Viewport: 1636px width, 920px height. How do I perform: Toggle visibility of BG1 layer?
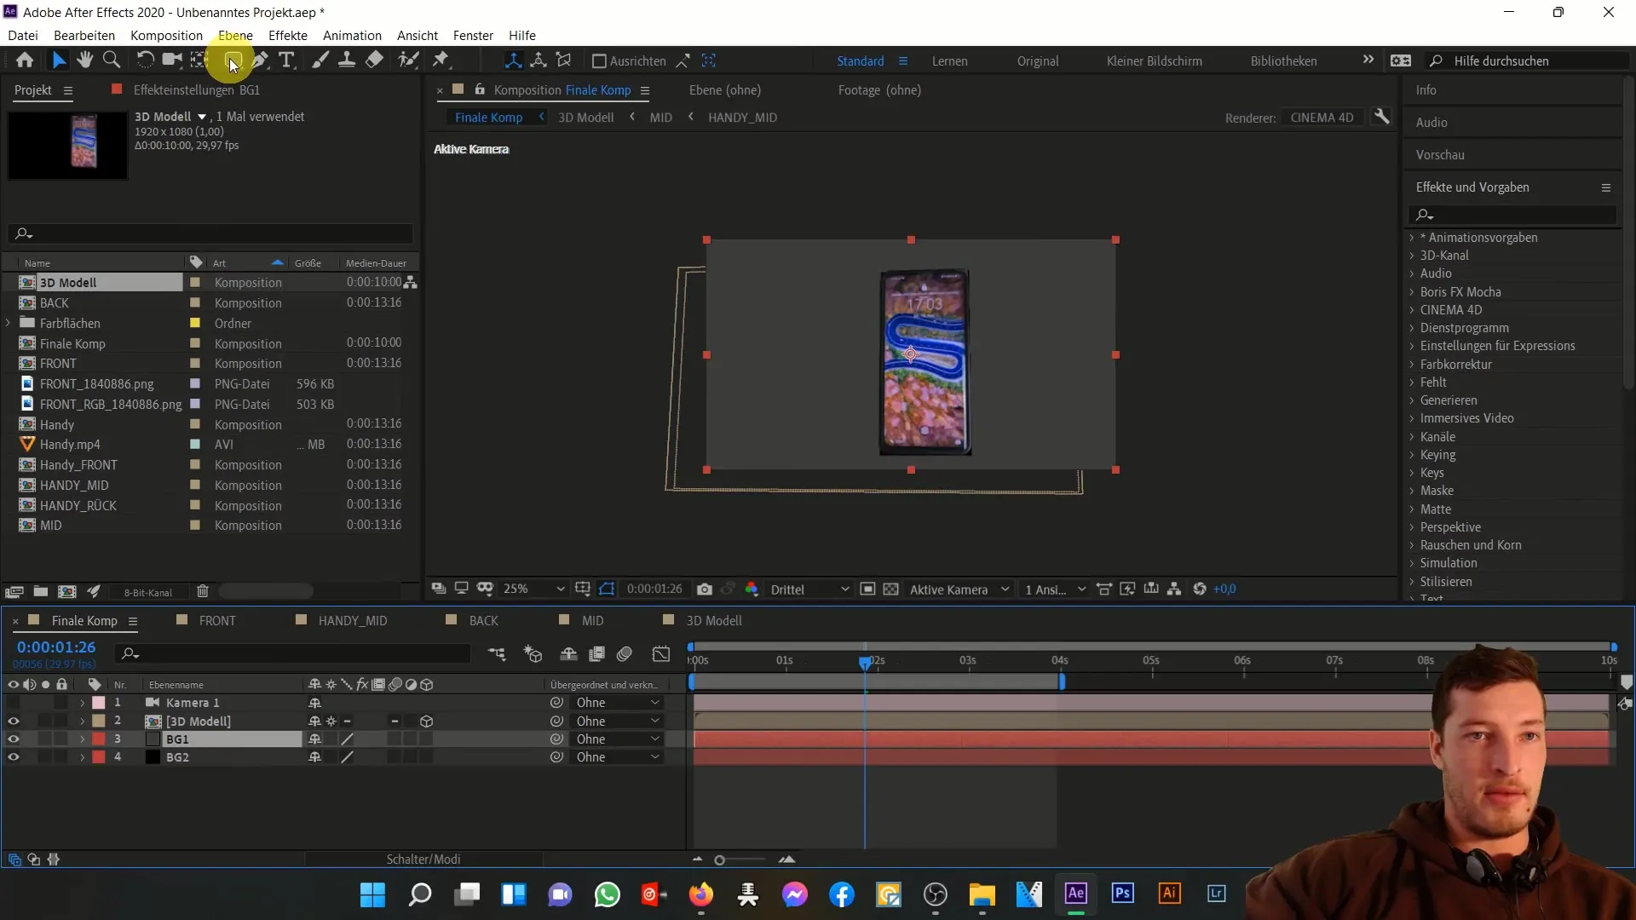click(13, 739)
